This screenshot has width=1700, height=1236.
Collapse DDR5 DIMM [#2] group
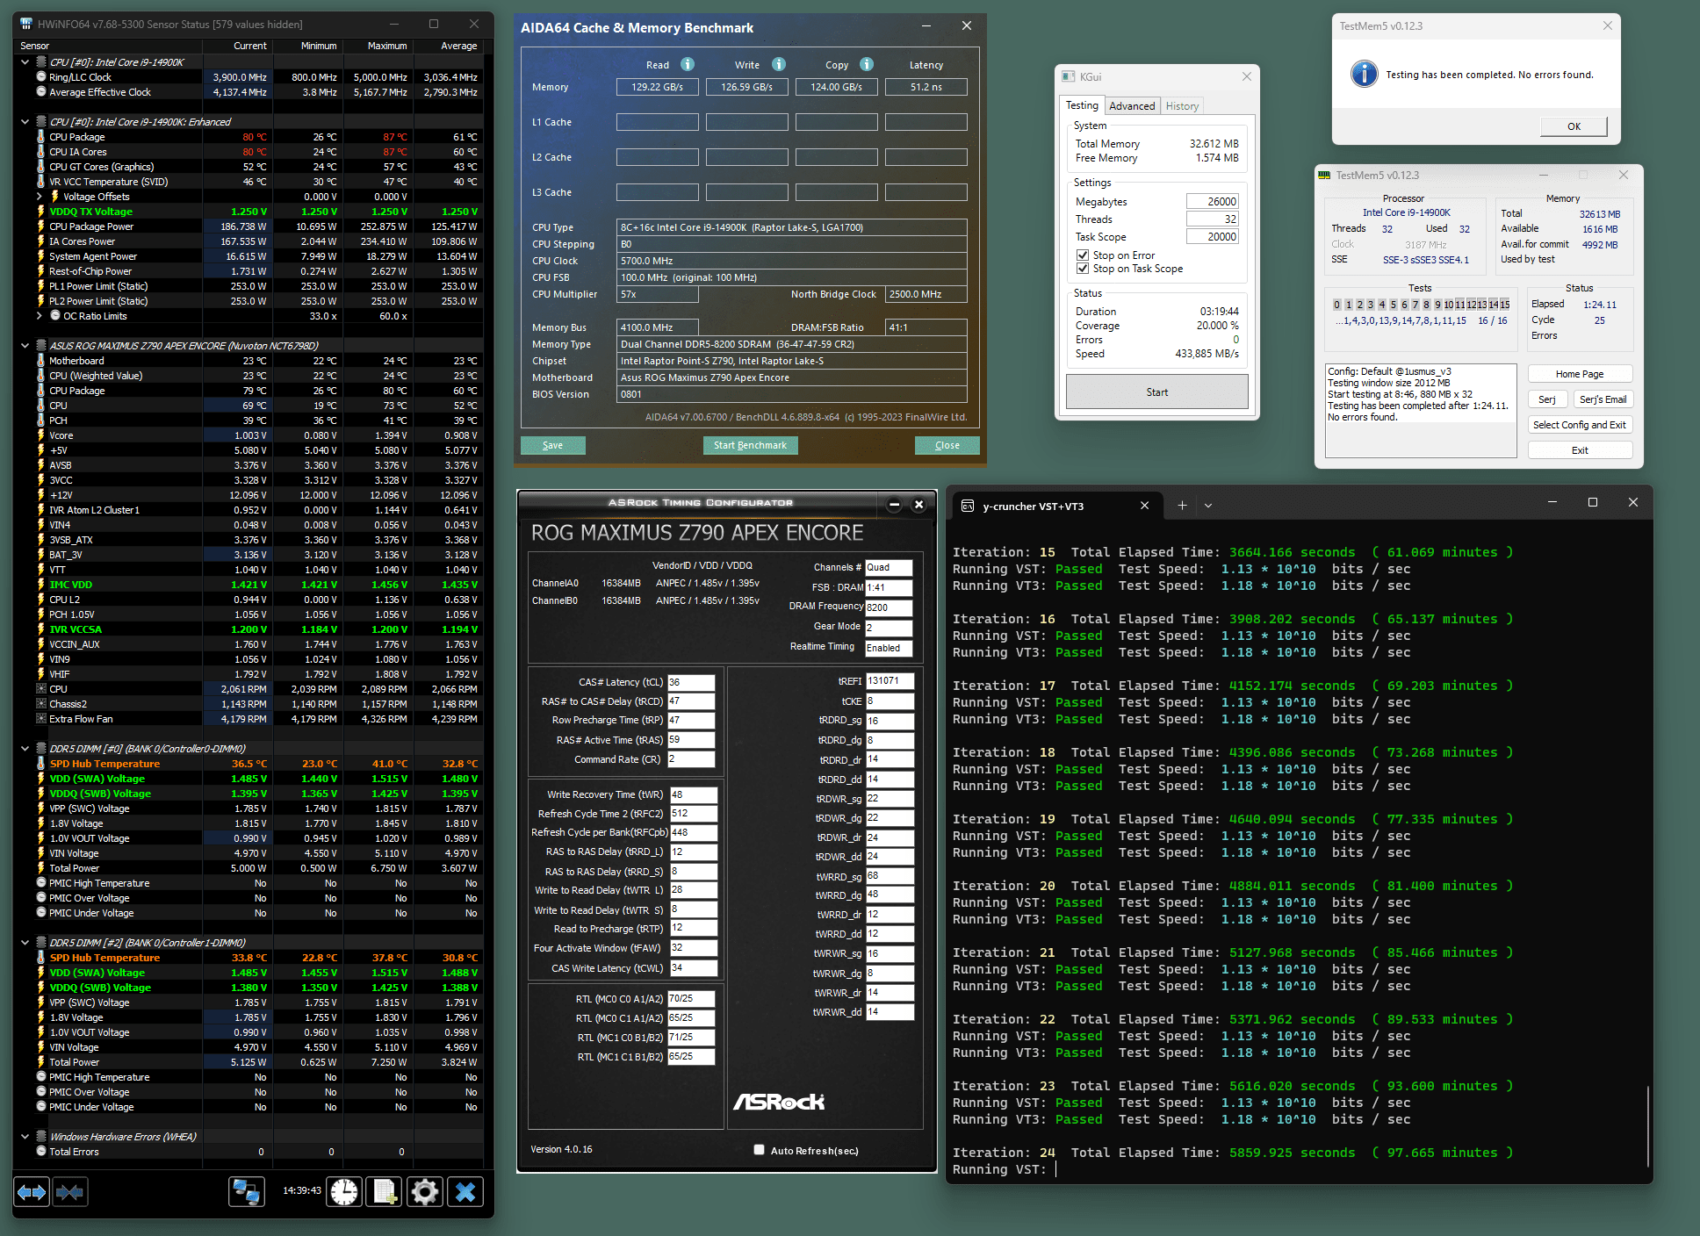[x=25, y=943]
